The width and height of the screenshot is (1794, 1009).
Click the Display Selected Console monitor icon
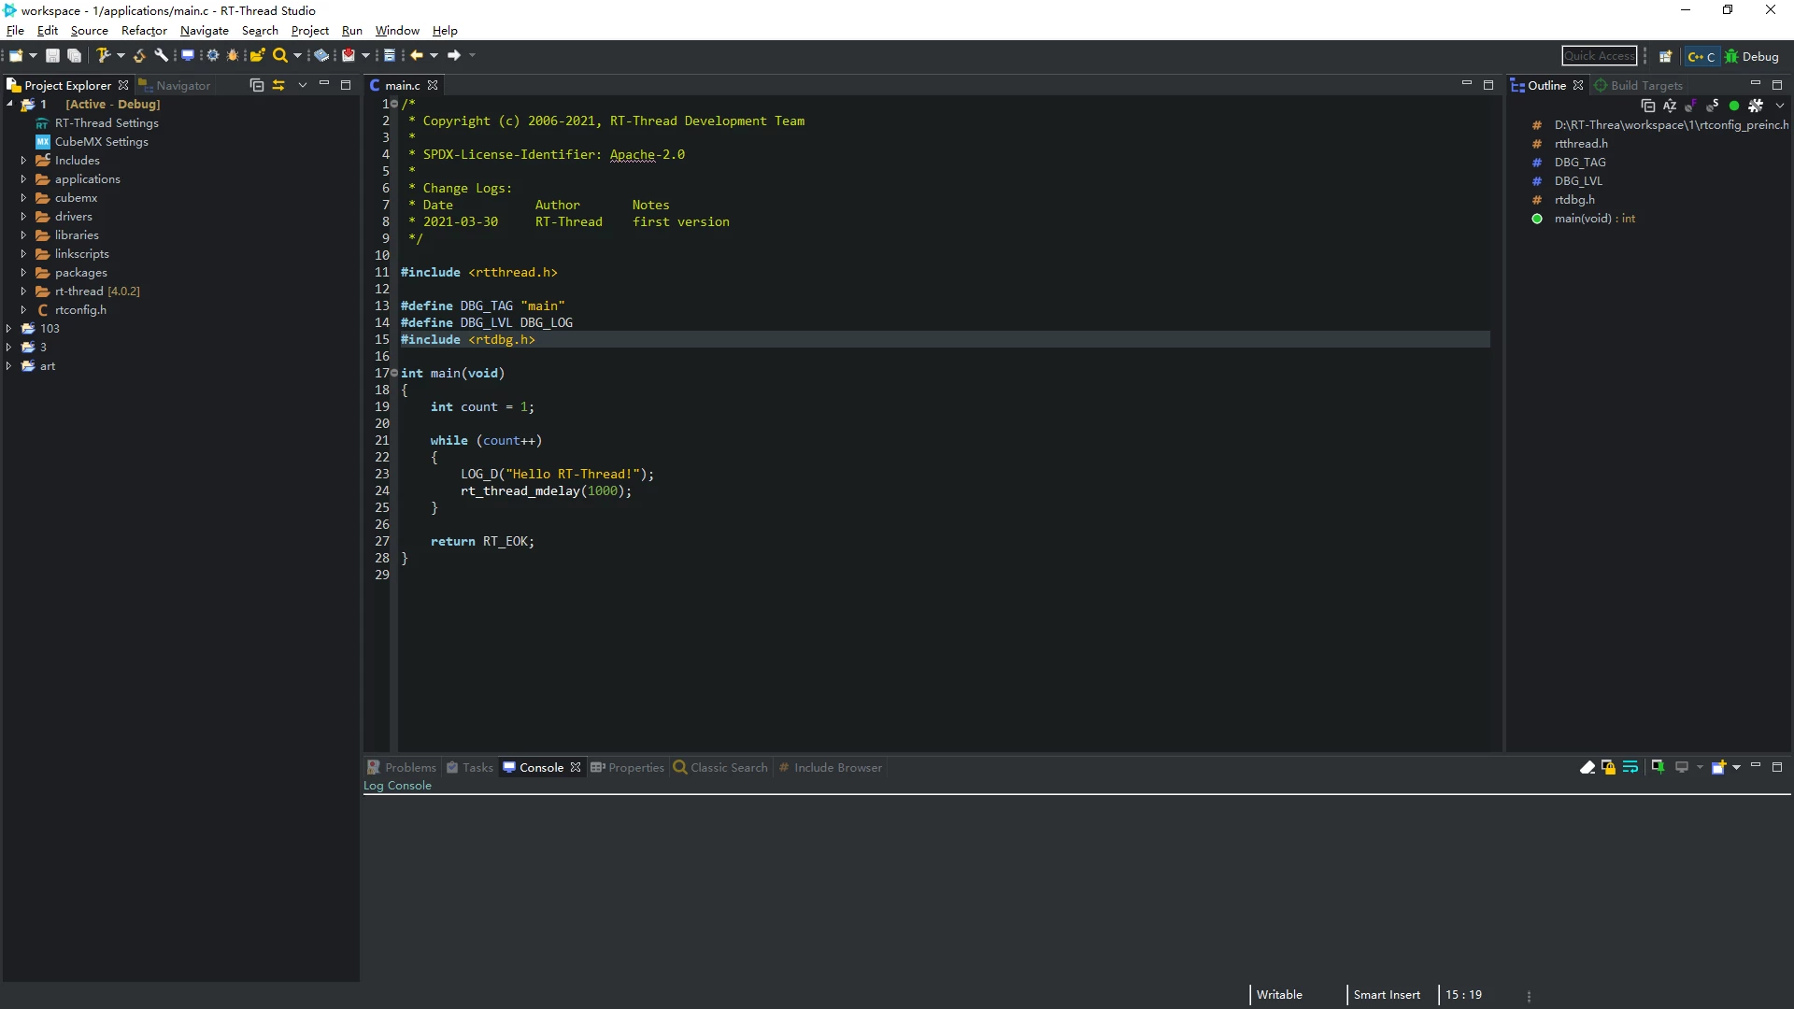(x=1682, y=767)
